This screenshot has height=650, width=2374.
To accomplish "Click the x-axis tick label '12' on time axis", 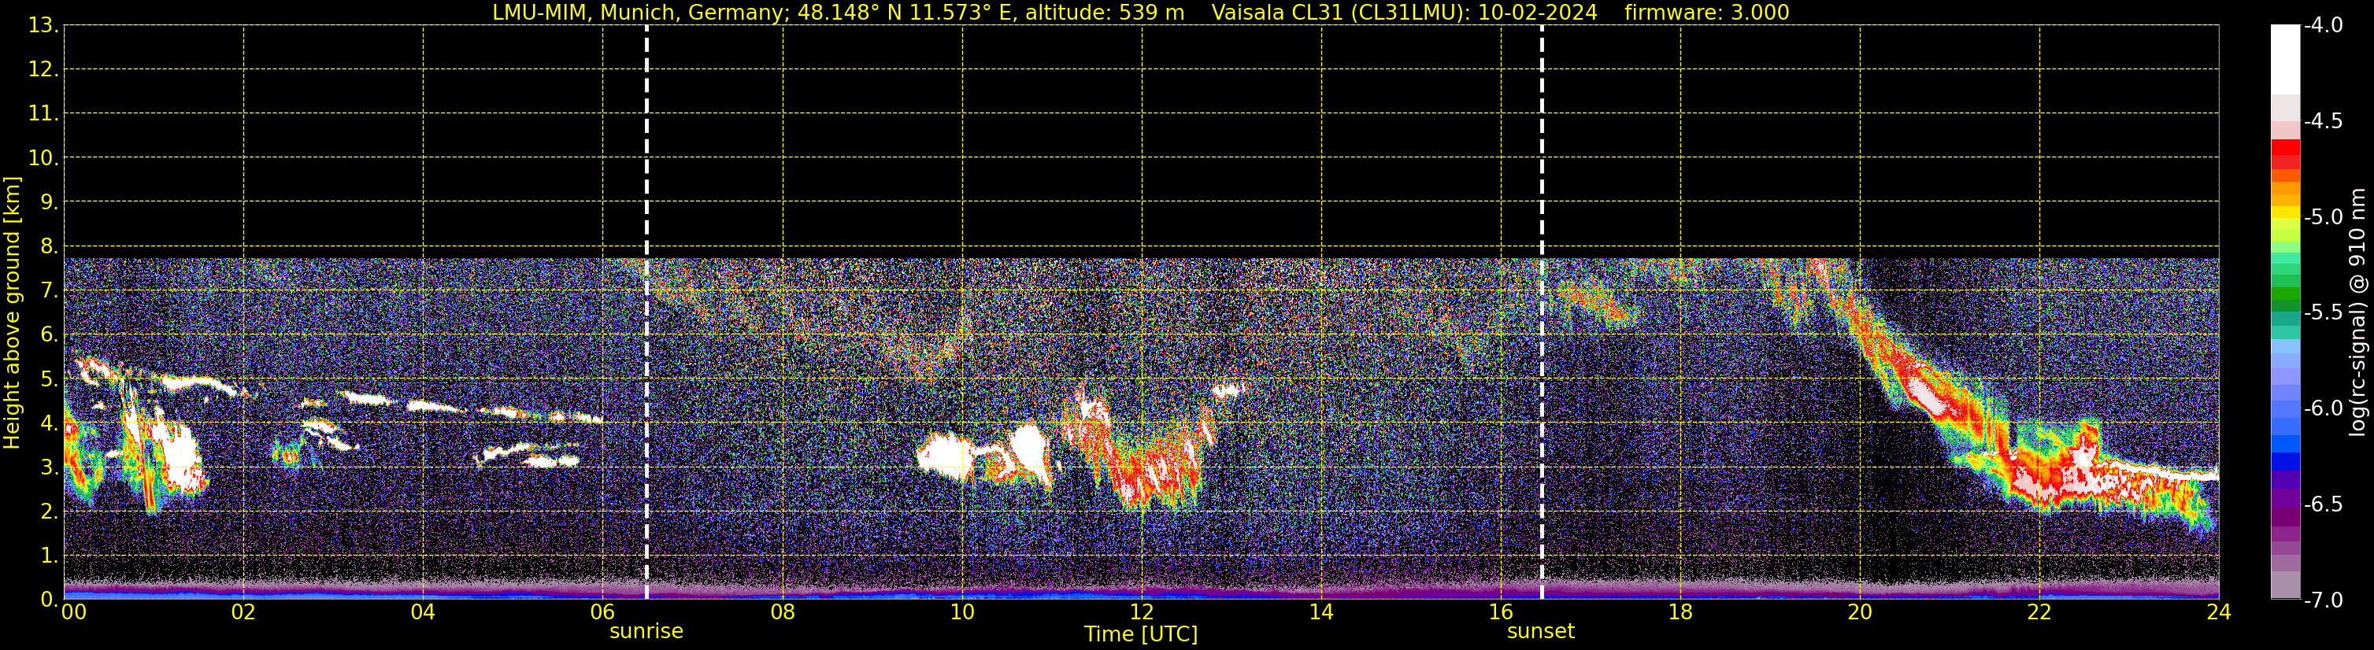I will (1142, 612).
